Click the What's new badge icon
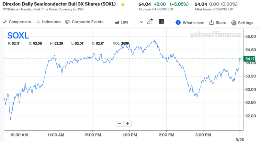This screenshot has height=142, width=259. (178, 22)
